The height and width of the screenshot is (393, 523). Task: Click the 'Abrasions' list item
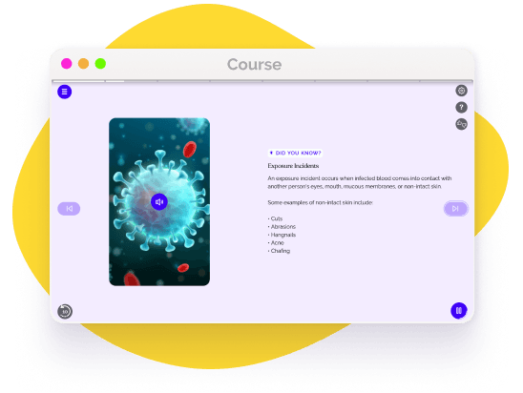click(282, 227)
